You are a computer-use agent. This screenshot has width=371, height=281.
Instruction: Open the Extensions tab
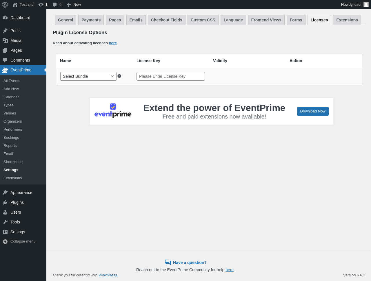click(347, 20)
